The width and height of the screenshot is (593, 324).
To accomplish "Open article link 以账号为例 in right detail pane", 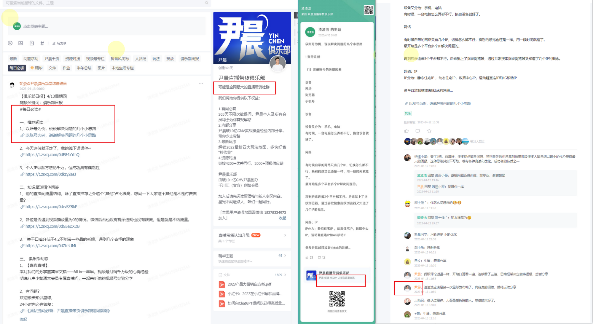I will pyautogui.click(x=438, y=103).
